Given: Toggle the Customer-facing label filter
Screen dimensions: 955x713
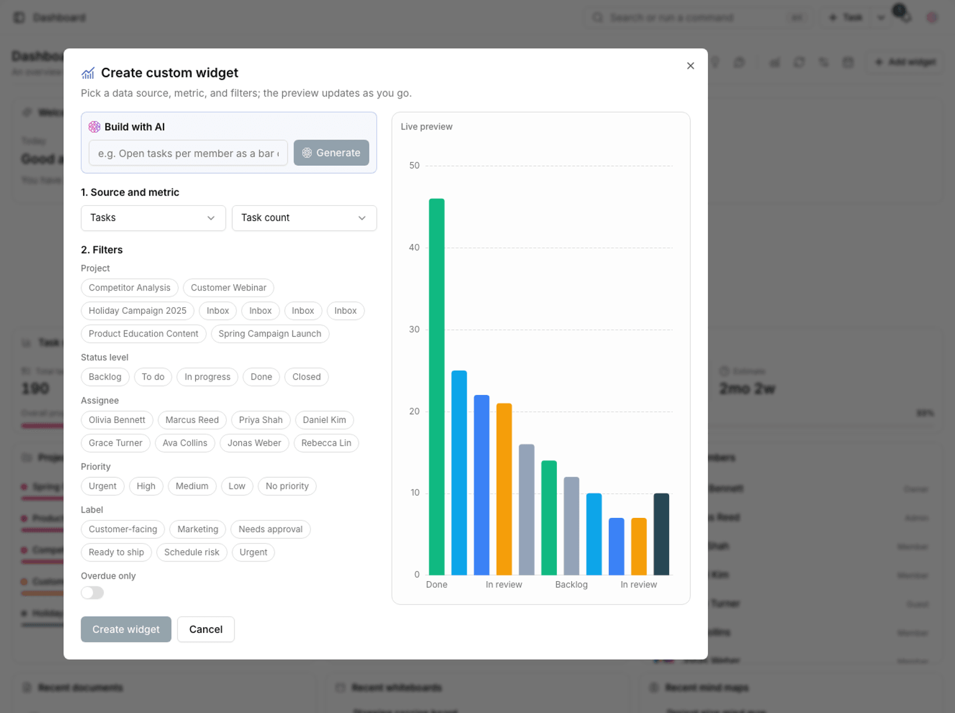Looking at the screenshot, I should (x=123, y=529).
